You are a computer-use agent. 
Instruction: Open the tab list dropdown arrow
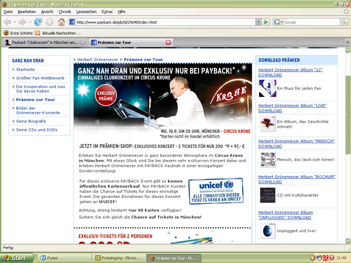[x=347, y=43]
